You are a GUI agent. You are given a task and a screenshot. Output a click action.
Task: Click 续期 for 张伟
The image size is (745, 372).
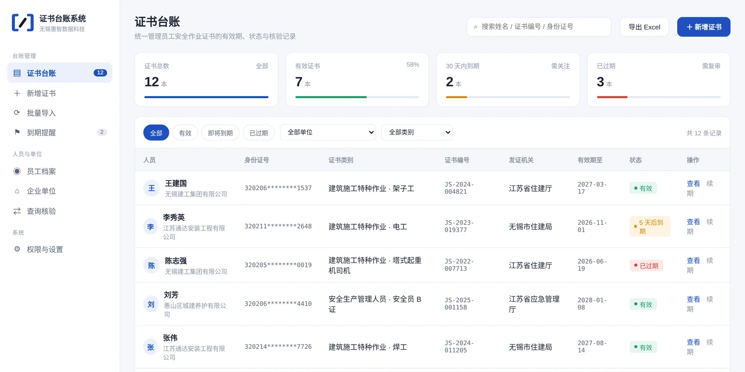(700, 347)
